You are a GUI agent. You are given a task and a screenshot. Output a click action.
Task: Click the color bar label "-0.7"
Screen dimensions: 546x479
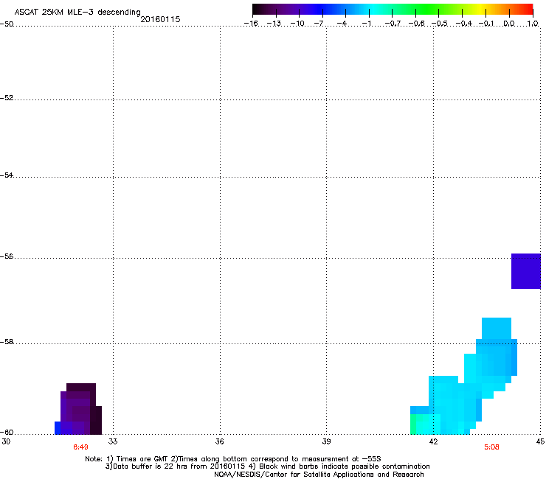click(393, 24)
